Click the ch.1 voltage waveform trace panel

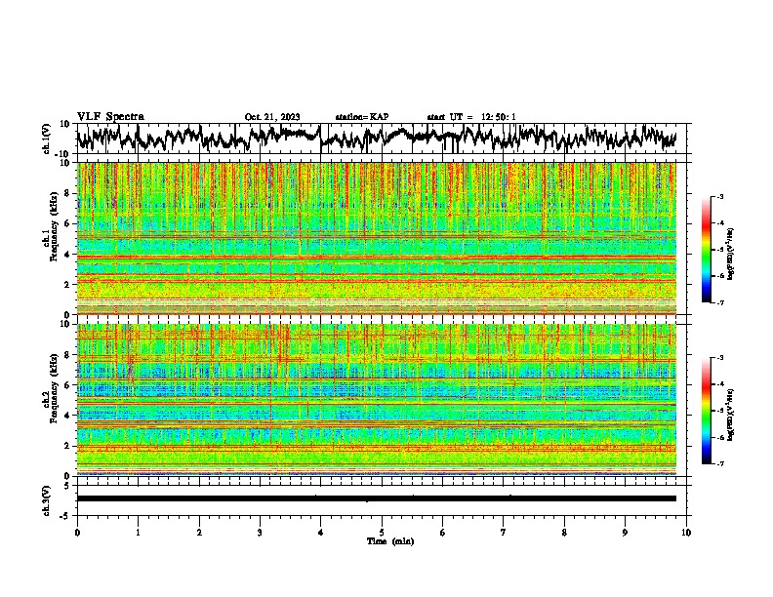click(384, 139)
